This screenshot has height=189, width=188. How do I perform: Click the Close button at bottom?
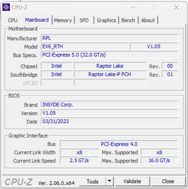pyautogui.click(x=168, y=182)
